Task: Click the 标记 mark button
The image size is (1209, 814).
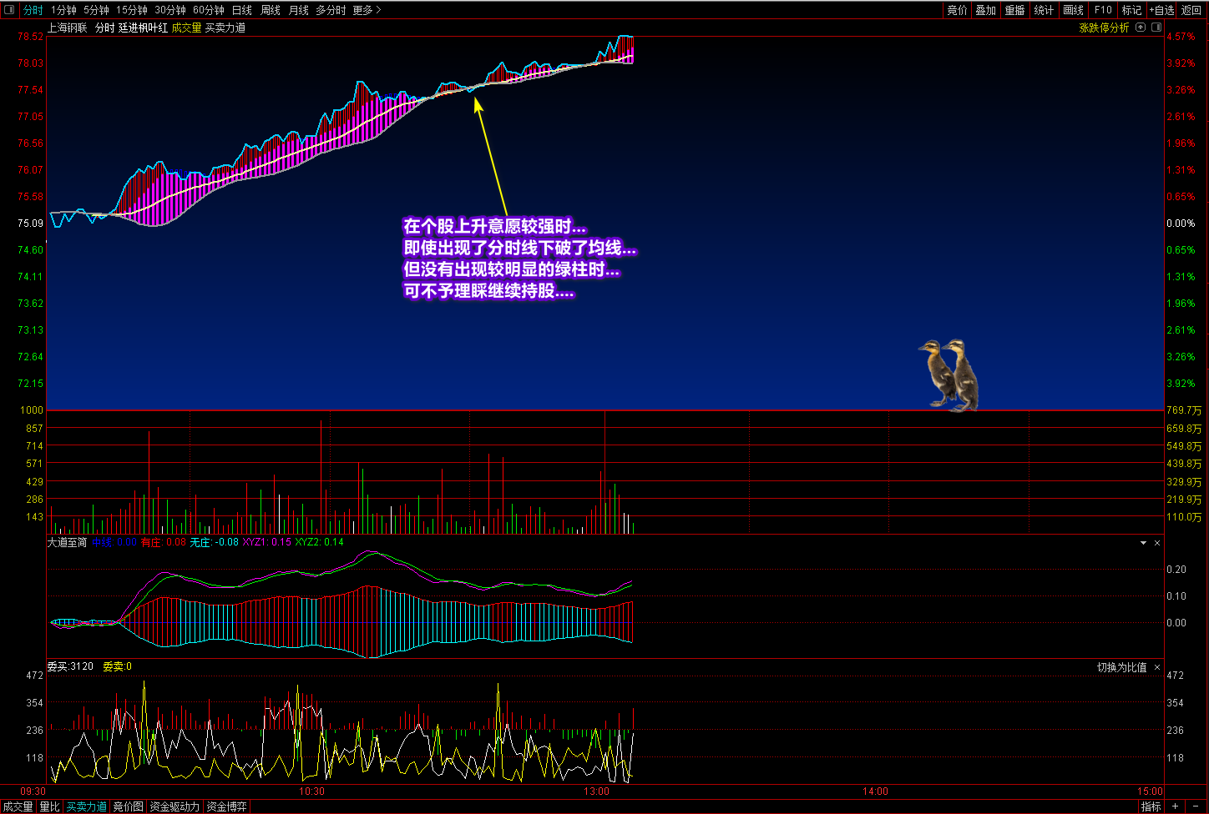Action: tap(1132, 10)
